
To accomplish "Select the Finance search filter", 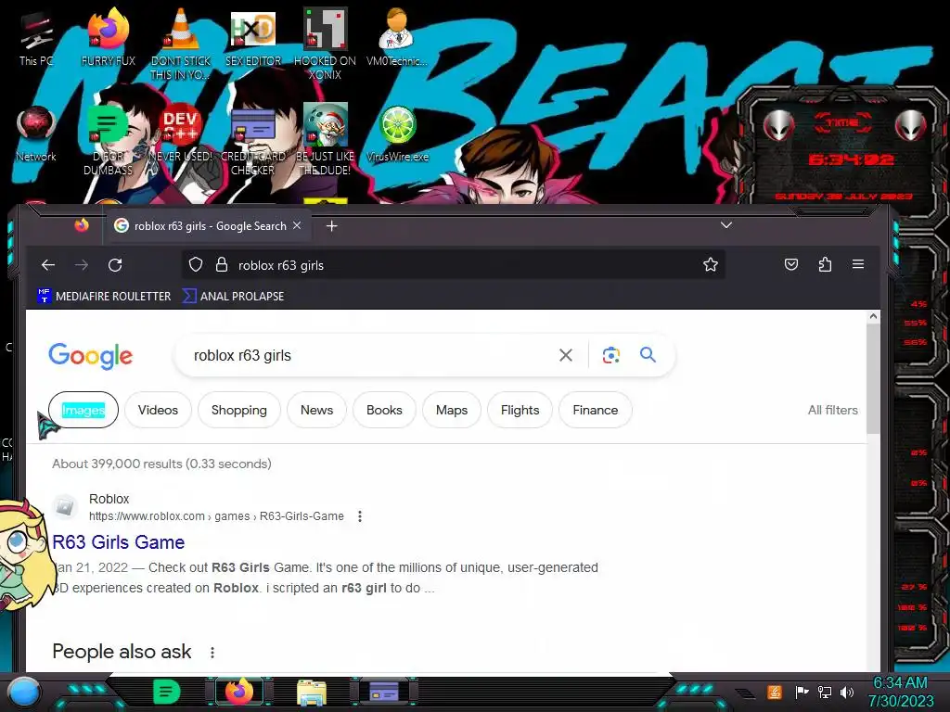I will tap(595, 410).
